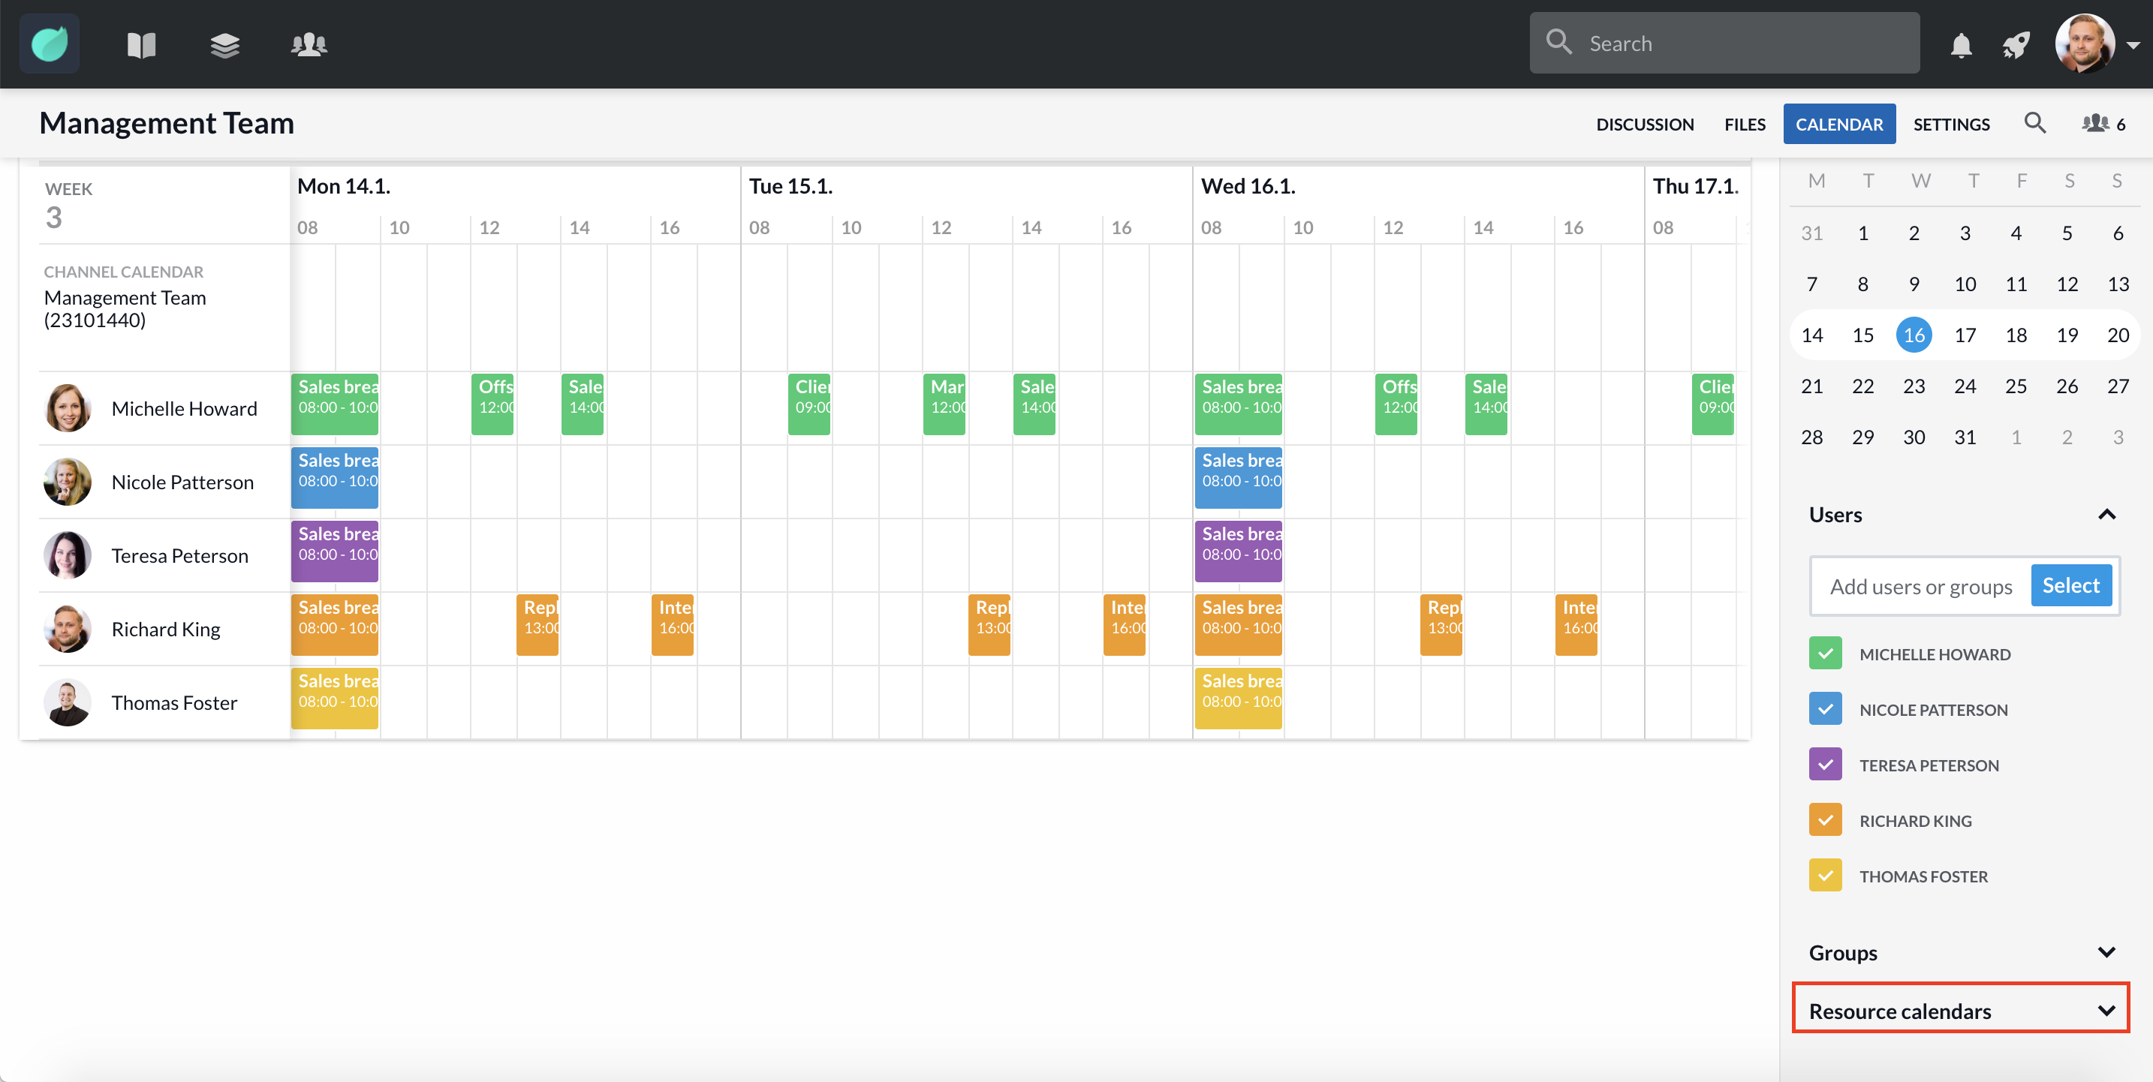Open the Settings tab
The width and height of the screenshot is (2153, 1082).
click(1951, 125)
